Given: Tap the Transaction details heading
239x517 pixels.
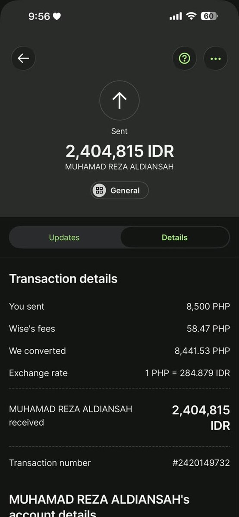Looking at the screenshot, I should (63, 279).
